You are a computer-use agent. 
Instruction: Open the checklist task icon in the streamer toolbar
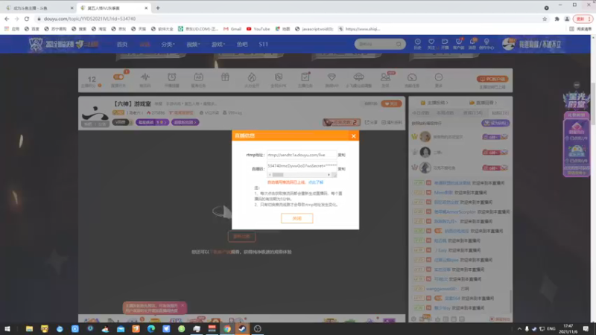click(x=305, y=77)
